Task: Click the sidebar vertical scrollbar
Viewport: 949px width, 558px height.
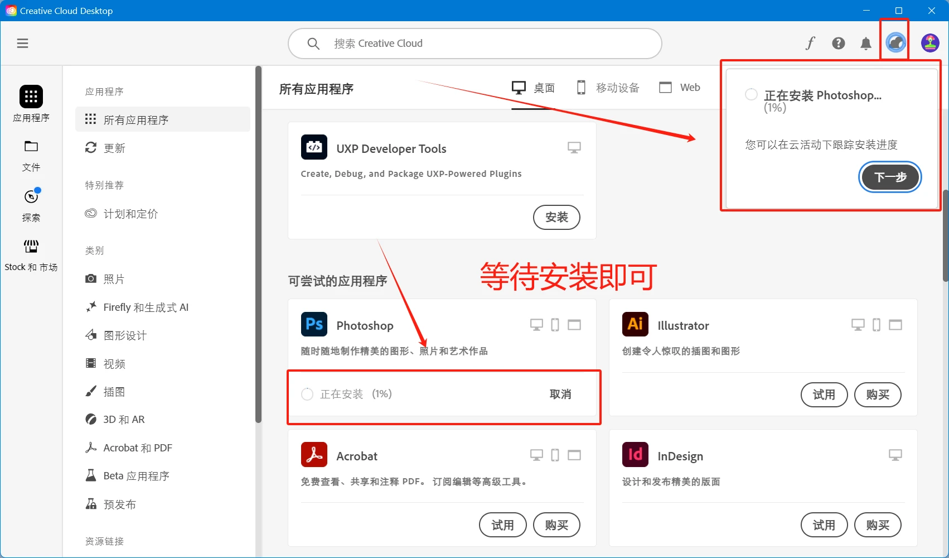Action: [258, 244]
